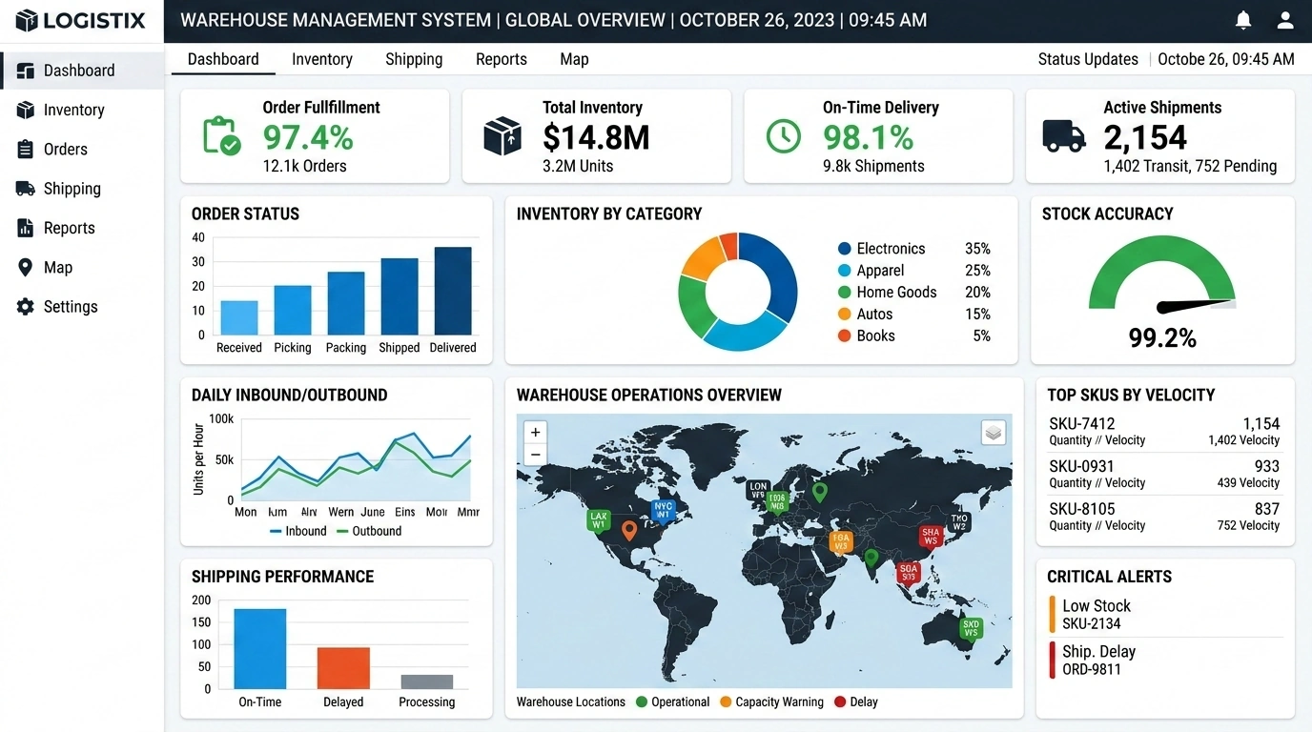The width and height of the screenshot is (1312, 732).
Task: Open the Status Updates dropdown
Action: coord(1088,58)
